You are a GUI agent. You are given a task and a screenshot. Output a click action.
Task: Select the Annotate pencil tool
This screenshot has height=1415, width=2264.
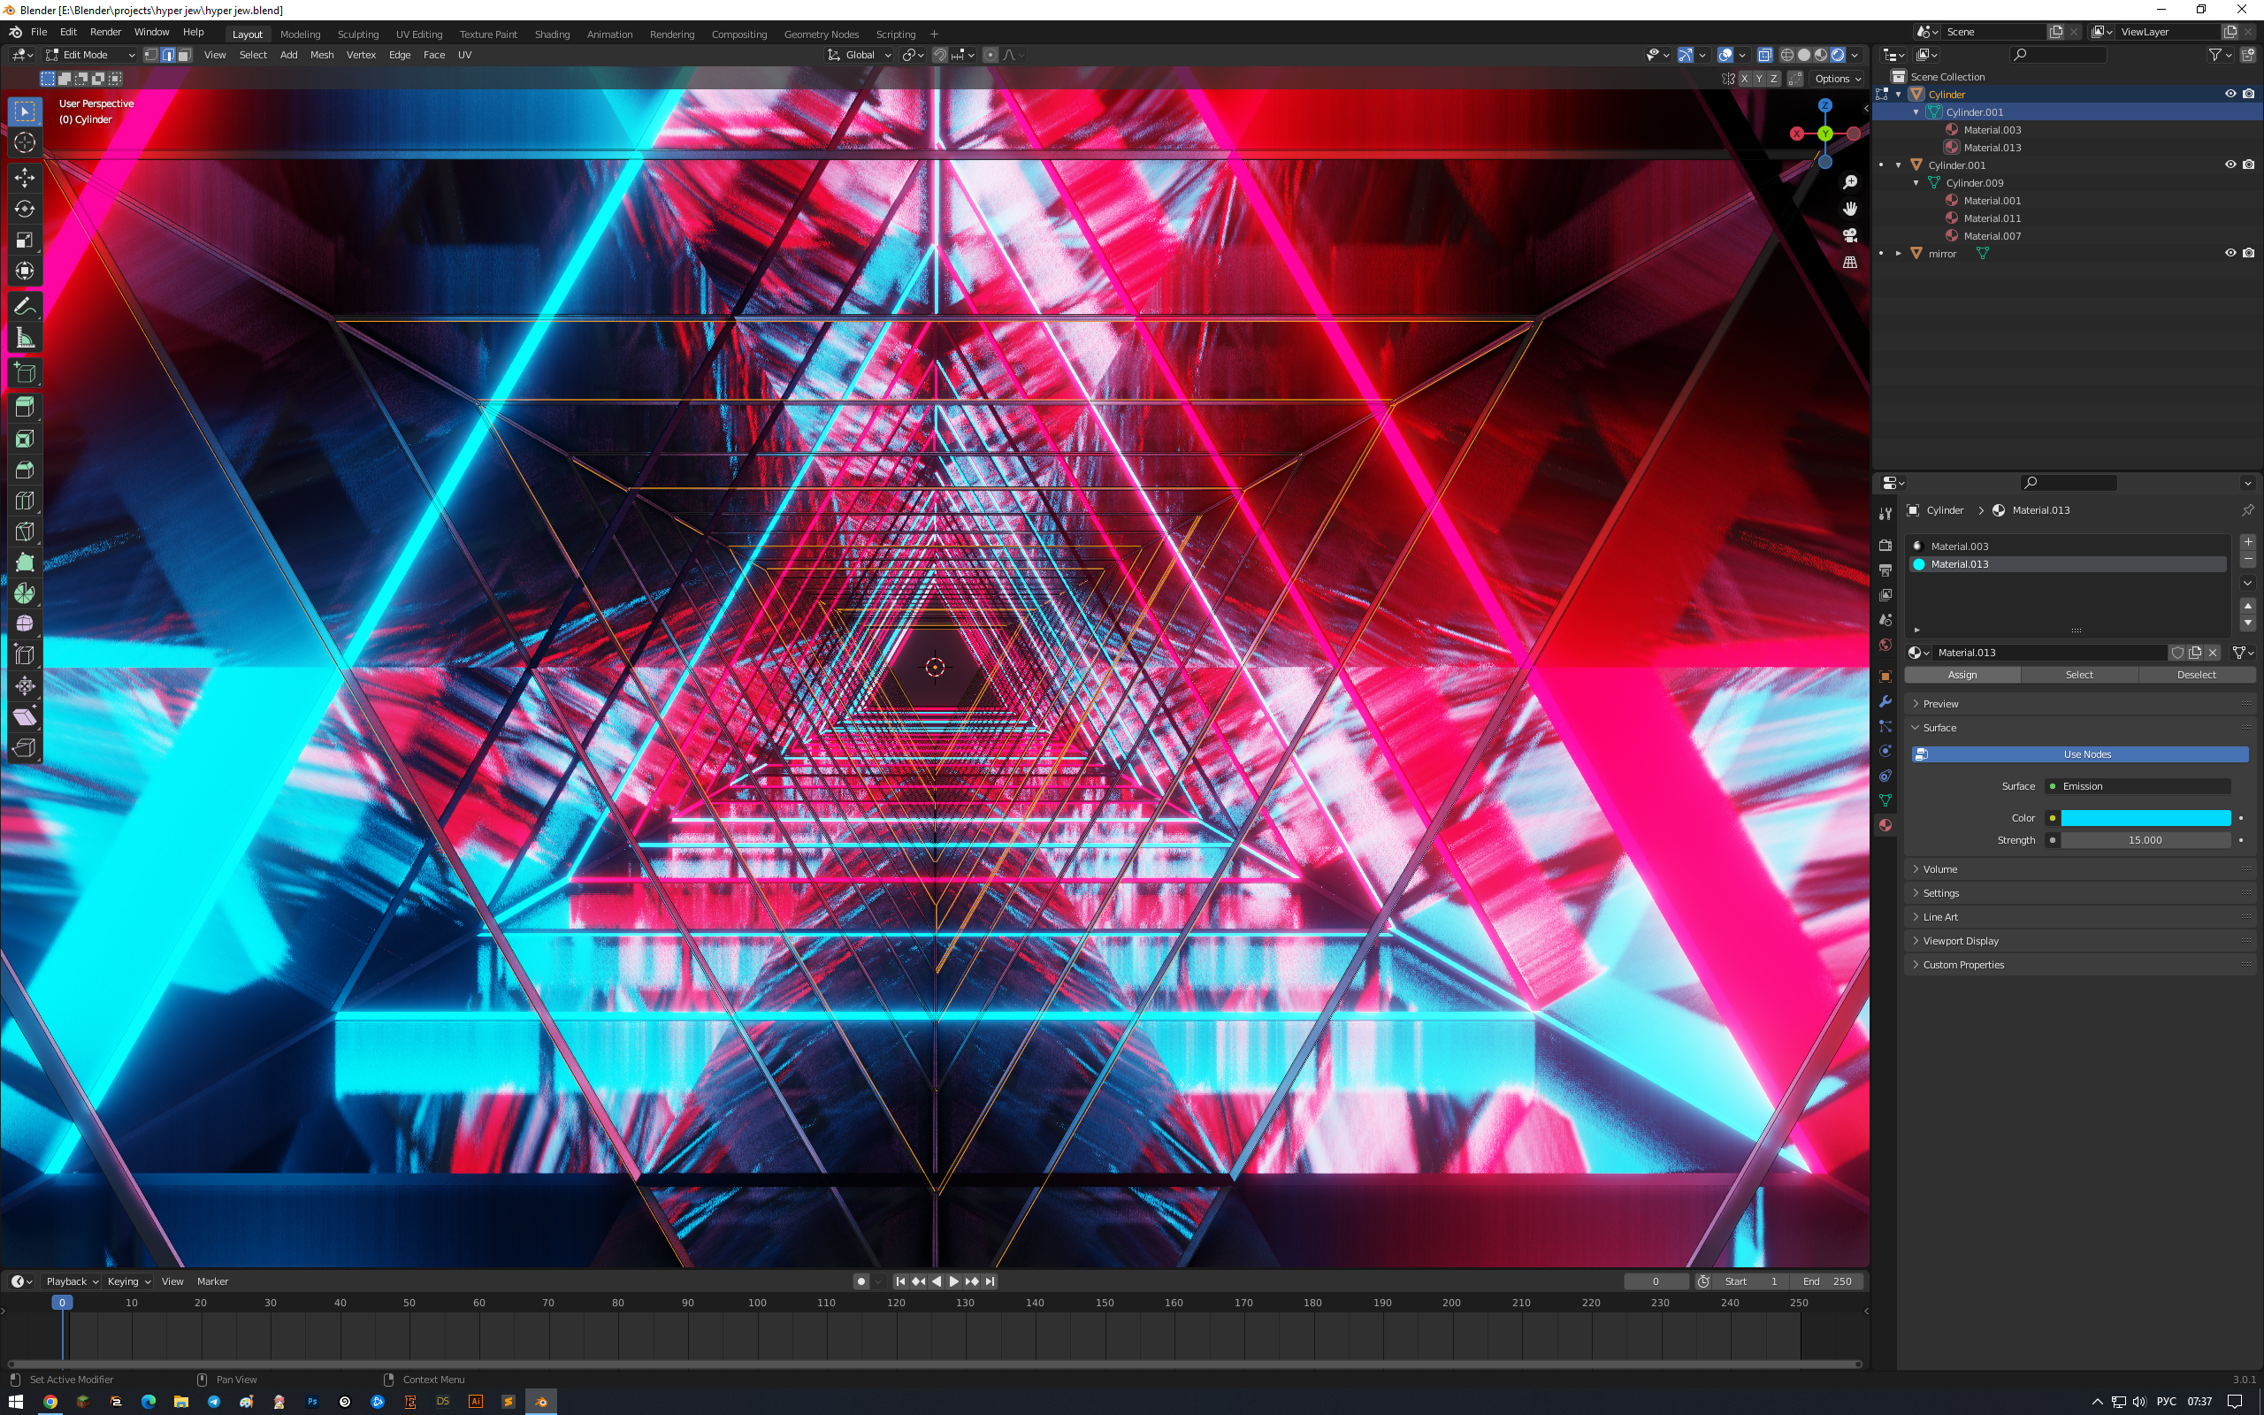[x=26, y=307]
